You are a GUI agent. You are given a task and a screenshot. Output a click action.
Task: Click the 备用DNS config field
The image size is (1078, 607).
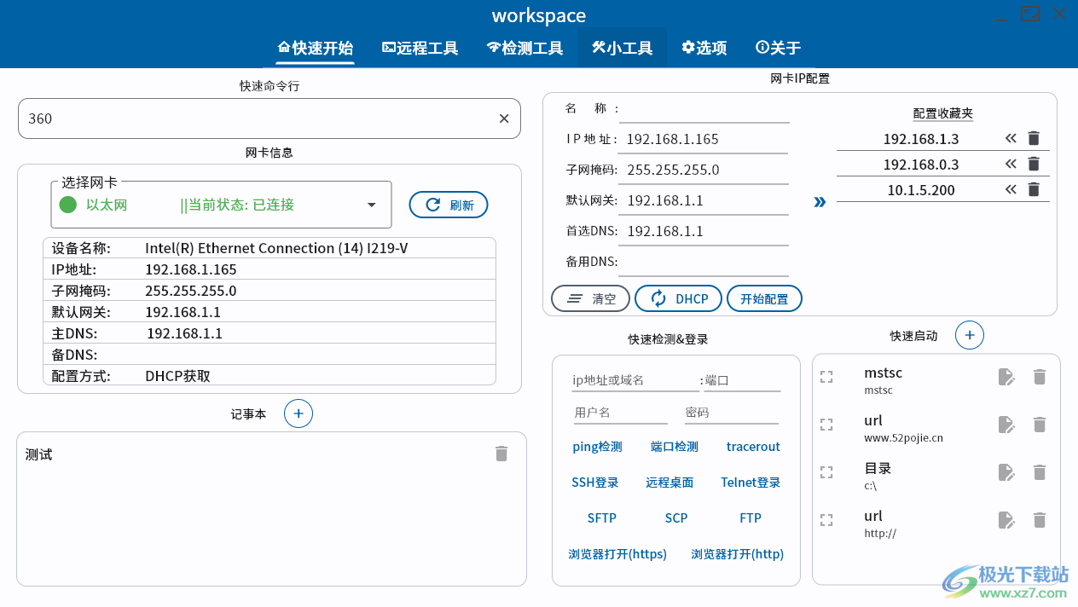[704, 262]
